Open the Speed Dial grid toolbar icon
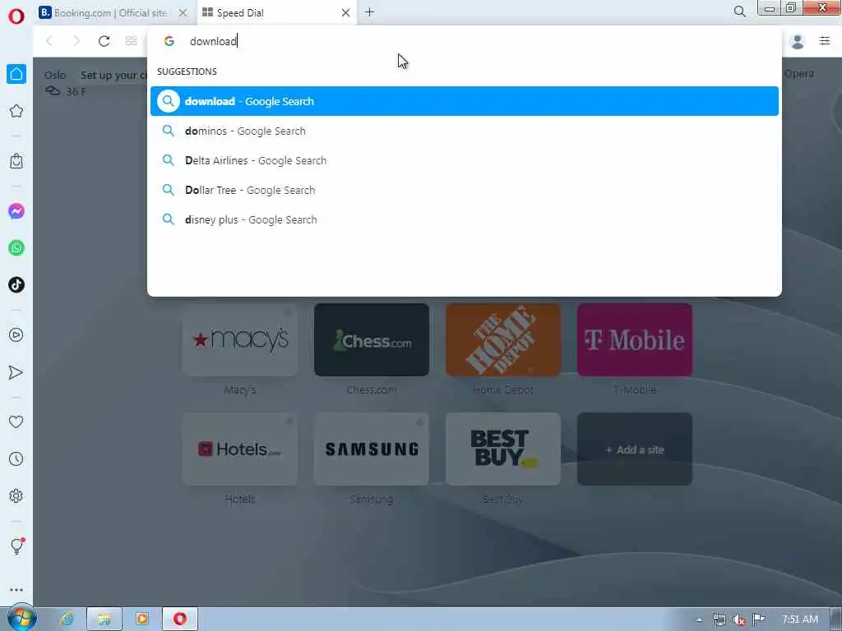The width and height of the screenshot is (842, 631). pyautogui.click(x=131, y=41)
